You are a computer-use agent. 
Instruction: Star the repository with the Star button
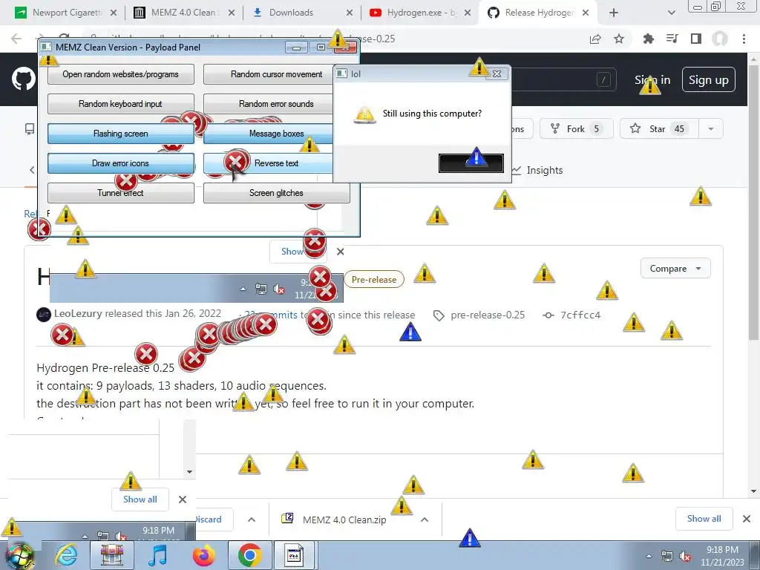(659, 129)
